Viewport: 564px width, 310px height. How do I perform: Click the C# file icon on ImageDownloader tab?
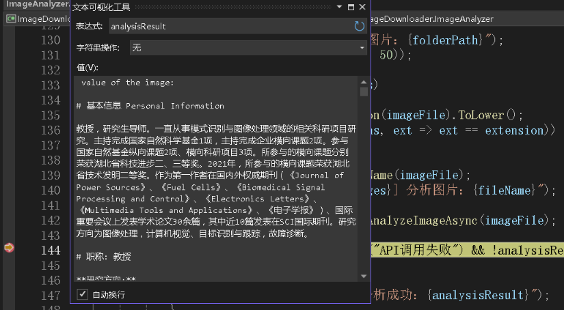(11, 18)
